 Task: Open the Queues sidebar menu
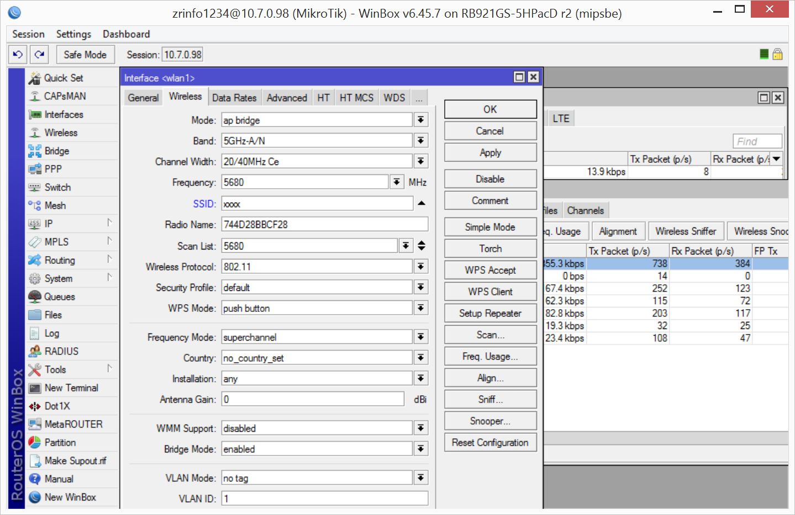pos(72,296)
